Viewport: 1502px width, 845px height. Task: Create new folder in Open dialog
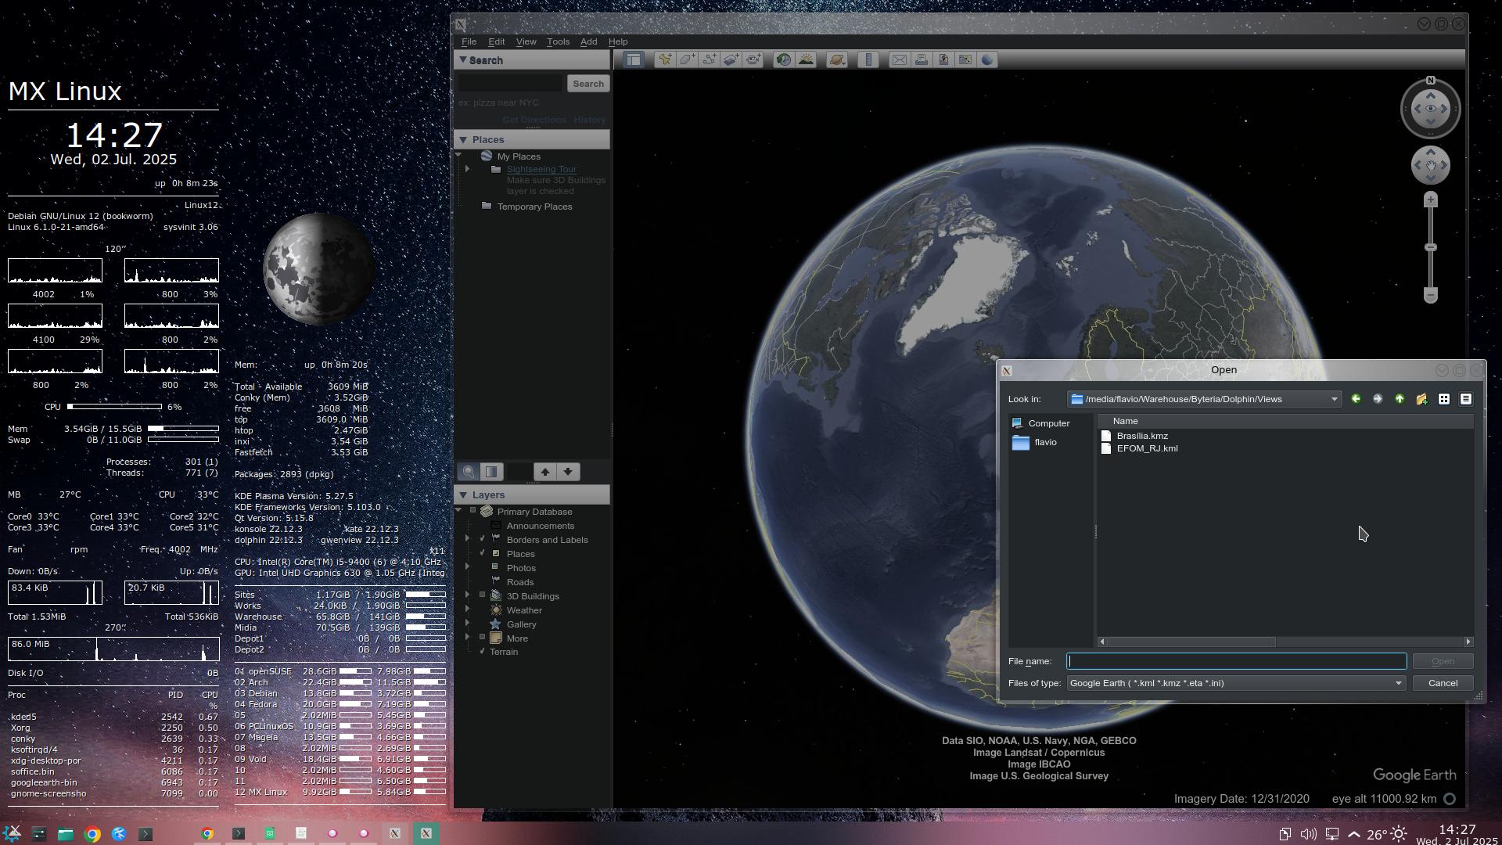point(1421,399)
